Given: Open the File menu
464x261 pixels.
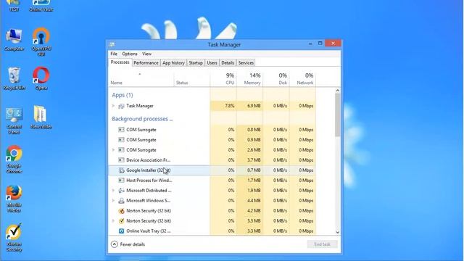Looking at the screenshot, I should (x=114, y=54).
